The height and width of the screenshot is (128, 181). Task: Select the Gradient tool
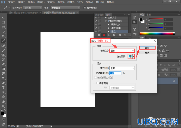[x=3, y=69]
